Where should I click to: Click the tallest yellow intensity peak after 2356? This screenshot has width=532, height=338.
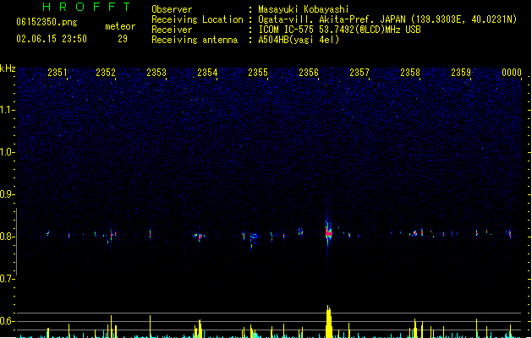[328, 321]
